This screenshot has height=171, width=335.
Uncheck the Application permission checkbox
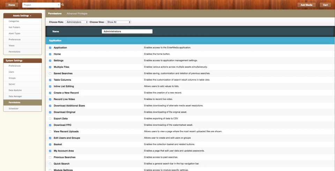pos(50,48)
